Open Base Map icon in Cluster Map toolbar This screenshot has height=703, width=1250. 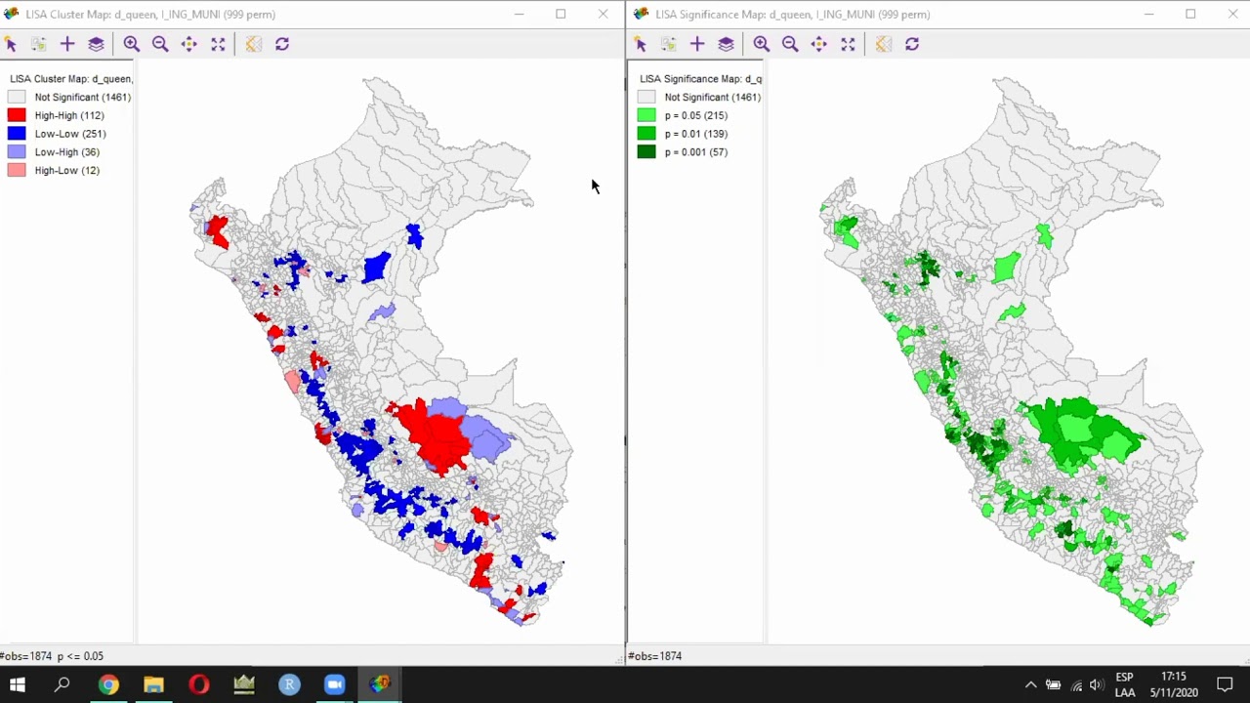[253, 44]
